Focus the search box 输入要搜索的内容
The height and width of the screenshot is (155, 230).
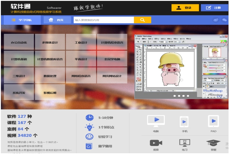(103, 20)
